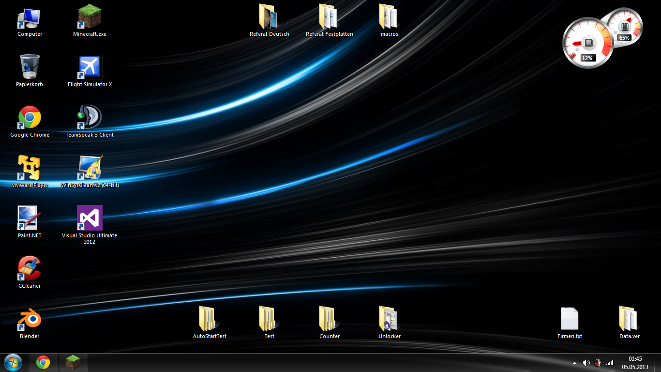The width and height of the screenshot is (661, 372).
Task: Select the Referat Festplatten folder
Action: pyautogui.click(x=329, y=17)
